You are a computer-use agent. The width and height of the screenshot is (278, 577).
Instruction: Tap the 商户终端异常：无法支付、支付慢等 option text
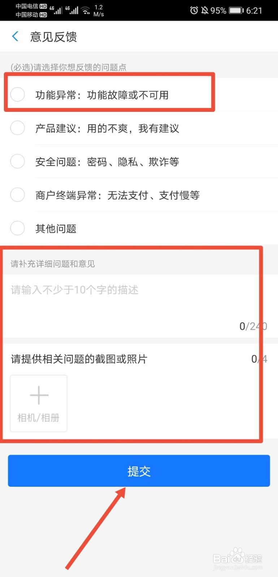[117, 195]
